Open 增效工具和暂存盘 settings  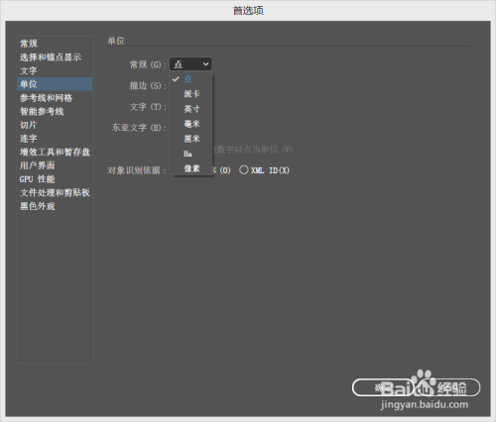tap(55, 152)
